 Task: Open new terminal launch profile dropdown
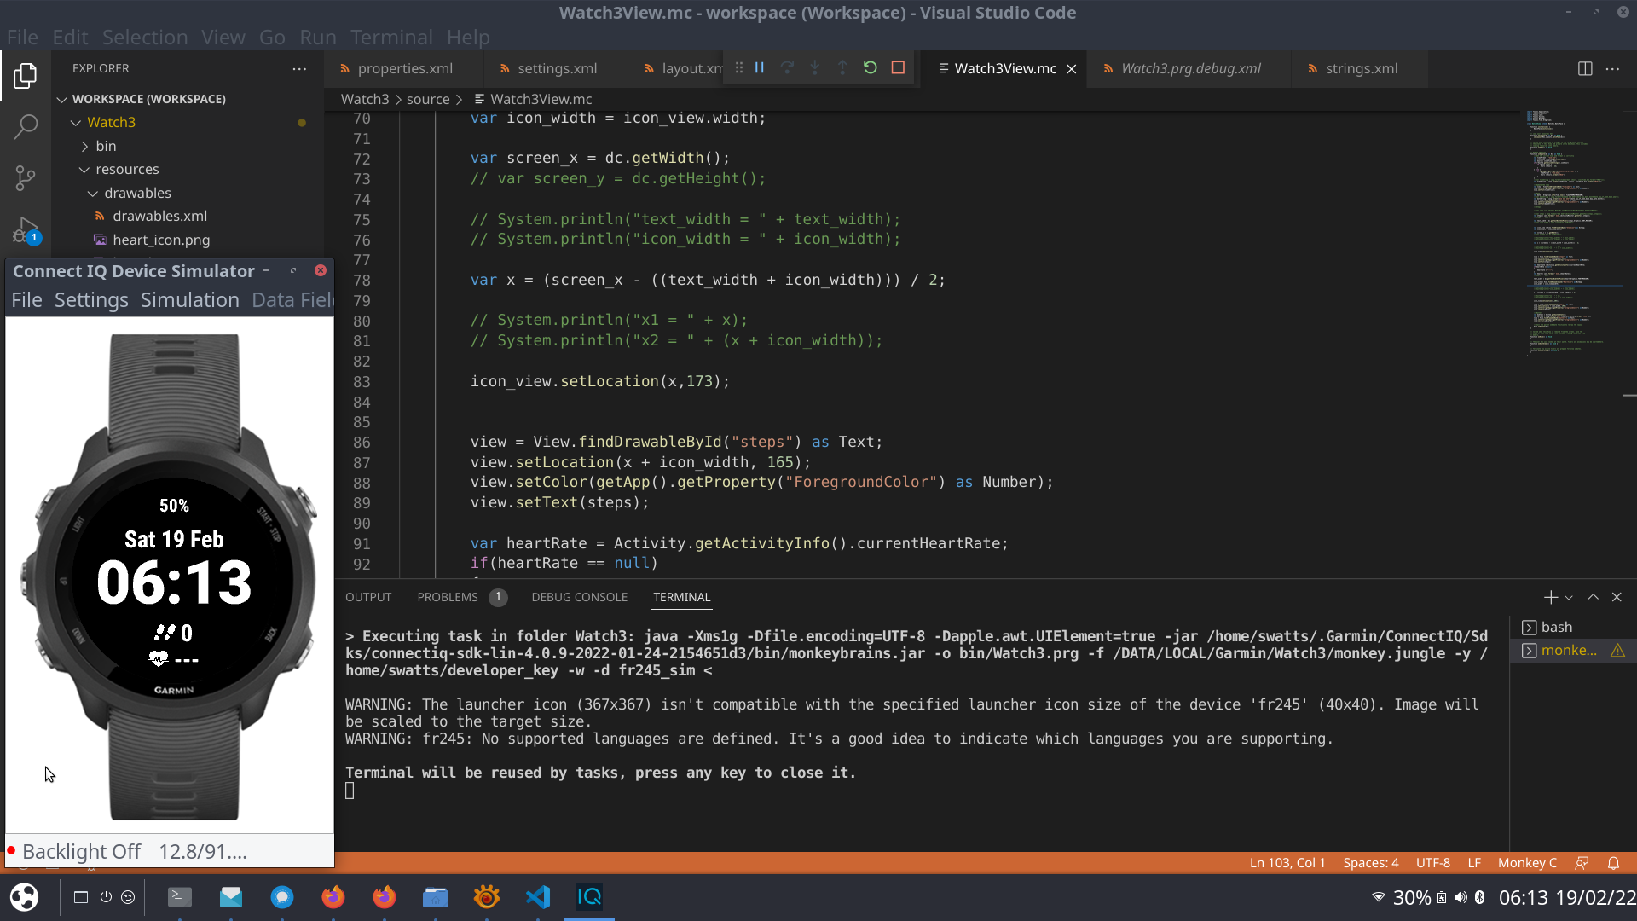point(1569,598)
